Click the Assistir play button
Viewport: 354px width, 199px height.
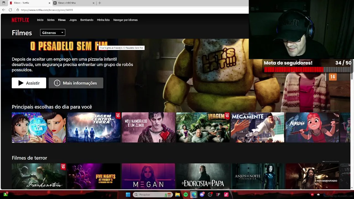pos(29,83)
